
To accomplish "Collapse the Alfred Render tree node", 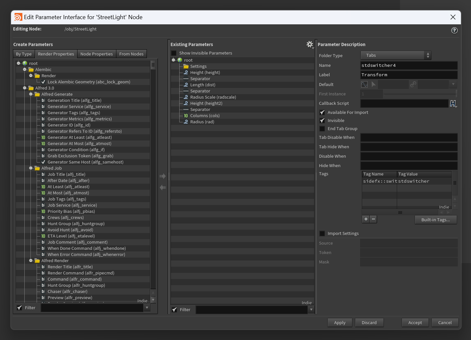I will pyautogui.click(x=31, y=261).
